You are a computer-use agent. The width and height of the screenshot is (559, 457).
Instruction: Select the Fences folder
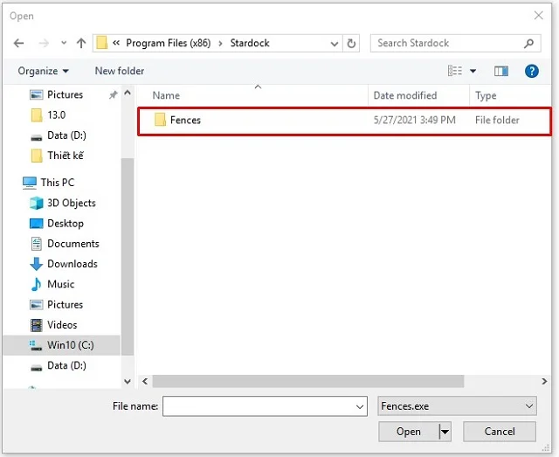(x=344, y=121)
